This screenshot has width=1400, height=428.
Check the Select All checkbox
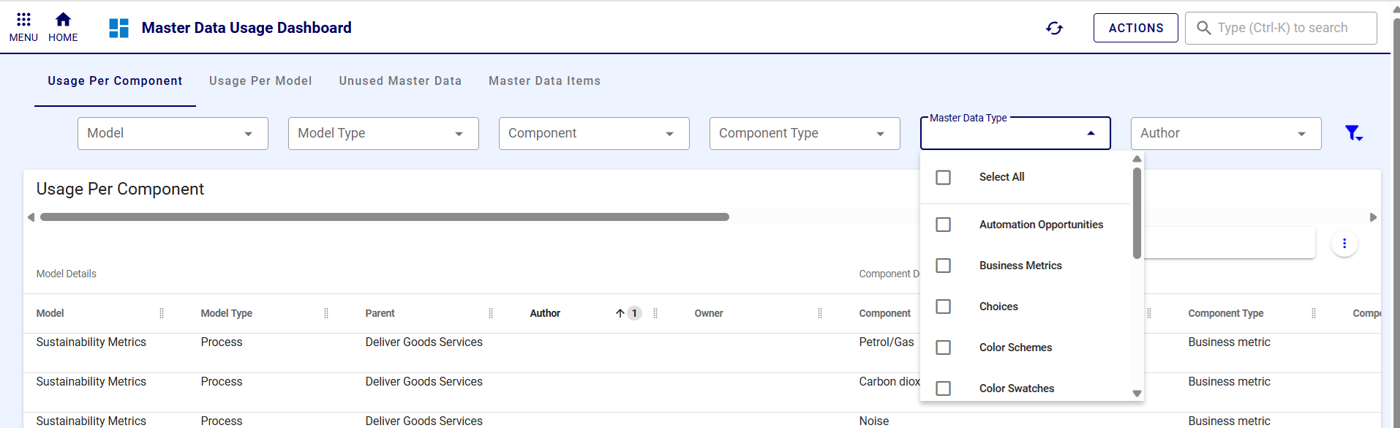(x=944, y=178)
